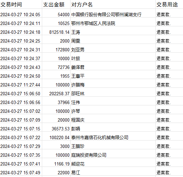Viewport: 183px width, 177px height.
Task: Select the 鄂州市鄂城区人民法院 cell
Action: point(113,23)
